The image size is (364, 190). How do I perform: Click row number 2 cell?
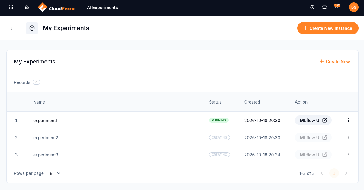point(16,137)
